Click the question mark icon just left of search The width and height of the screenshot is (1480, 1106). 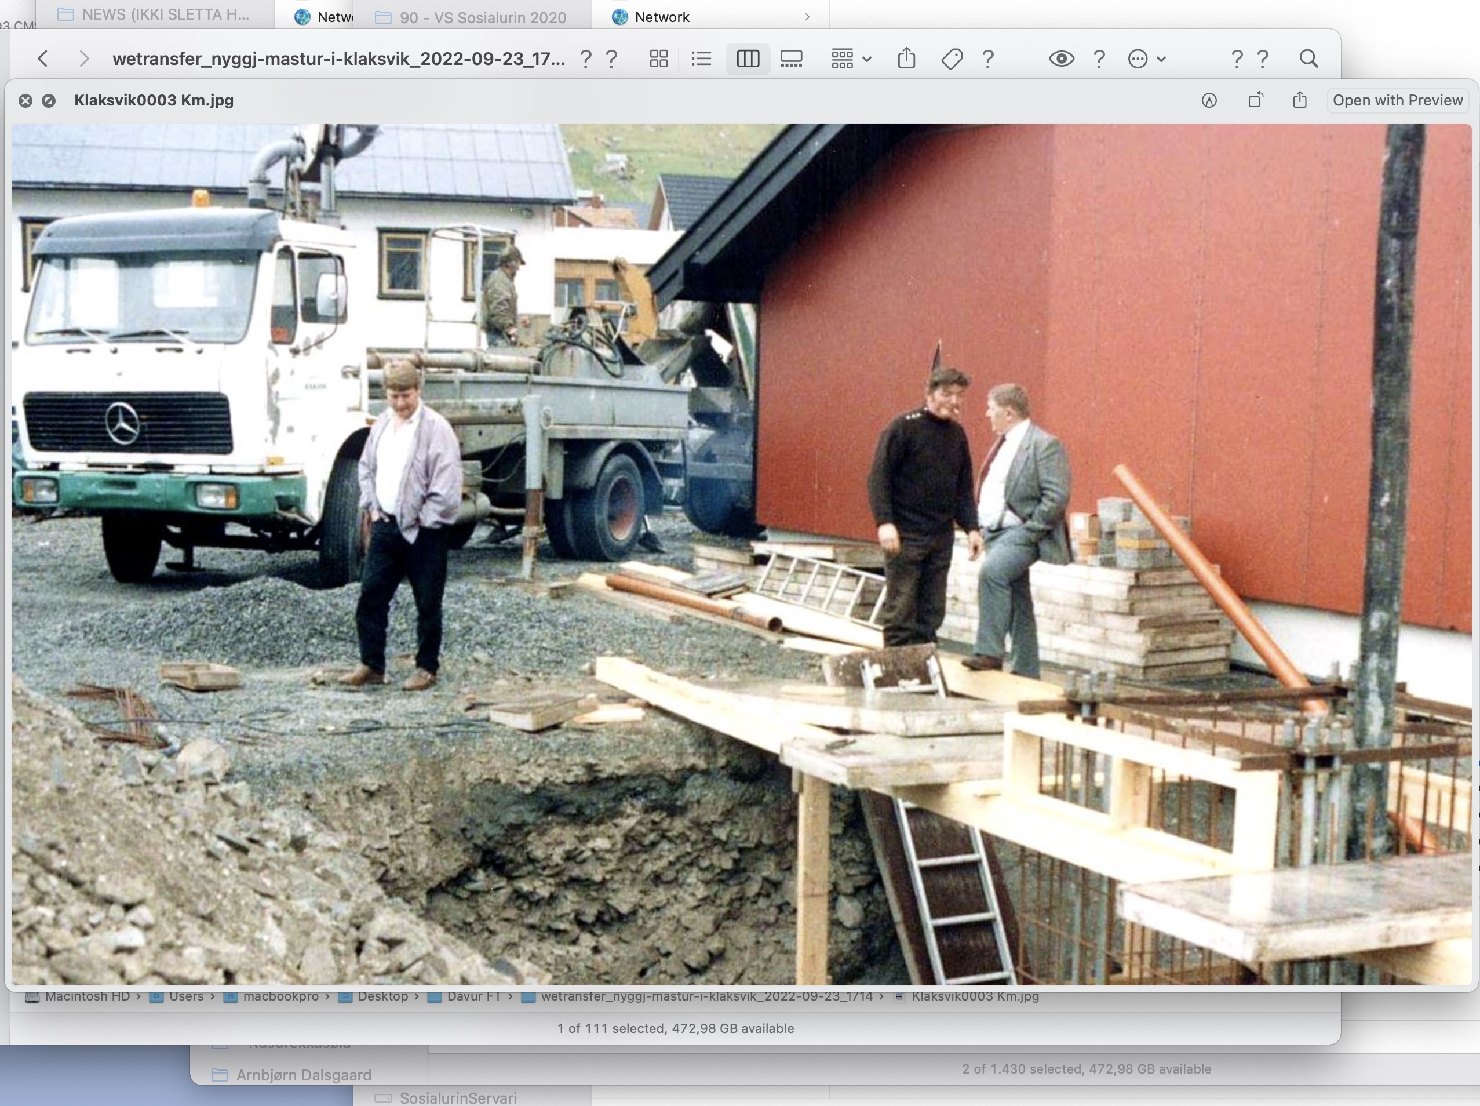[x=1263, y=59]
